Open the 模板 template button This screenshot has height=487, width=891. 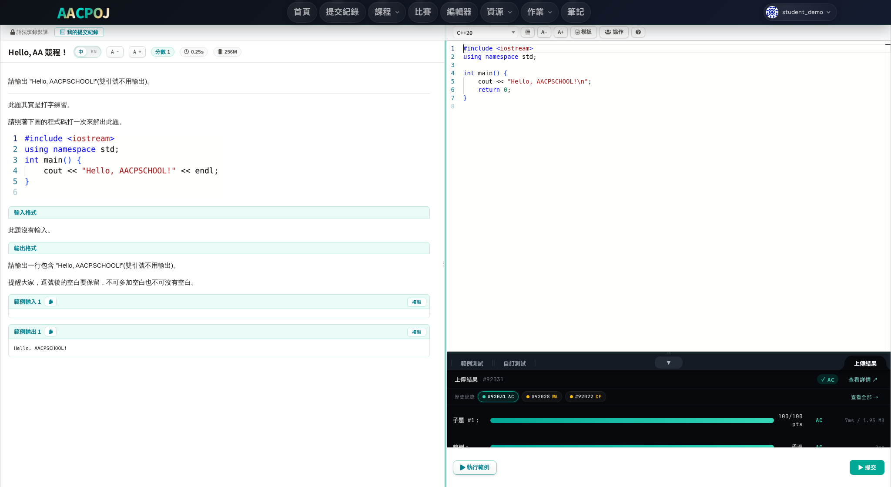583,32
